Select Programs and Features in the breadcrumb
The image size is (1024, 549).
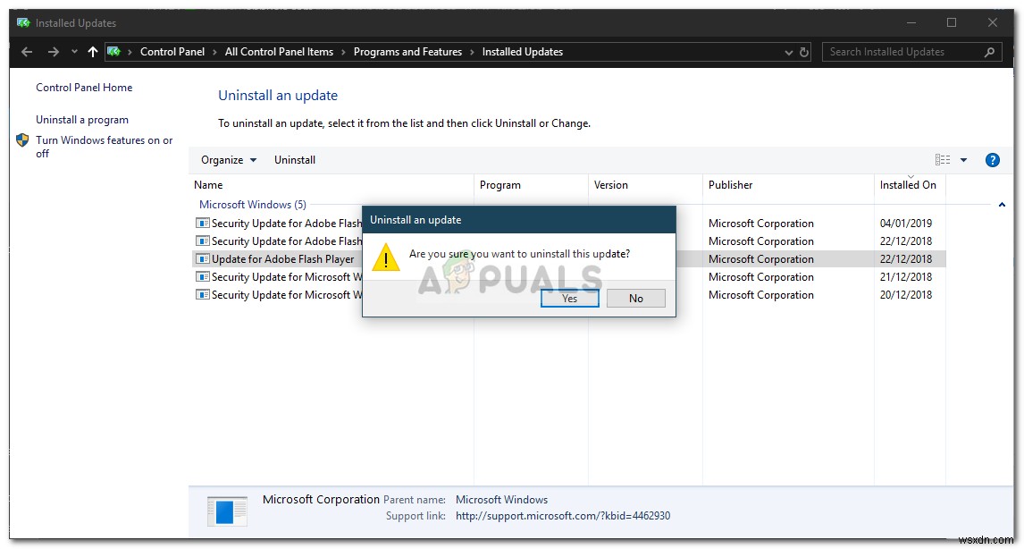pyautogui.click(x=407, y=52)
